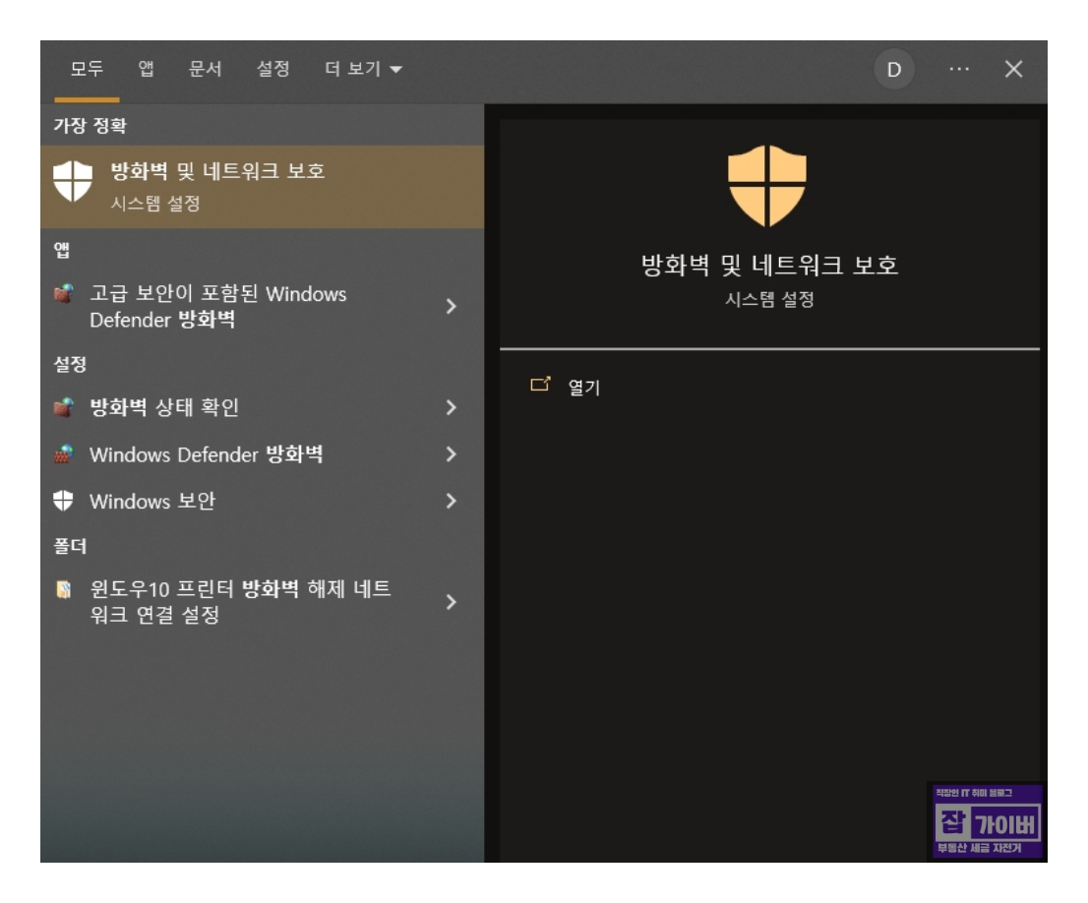Open the 더 보기 dropdown

pyautogui.click(x=363, y=69)
